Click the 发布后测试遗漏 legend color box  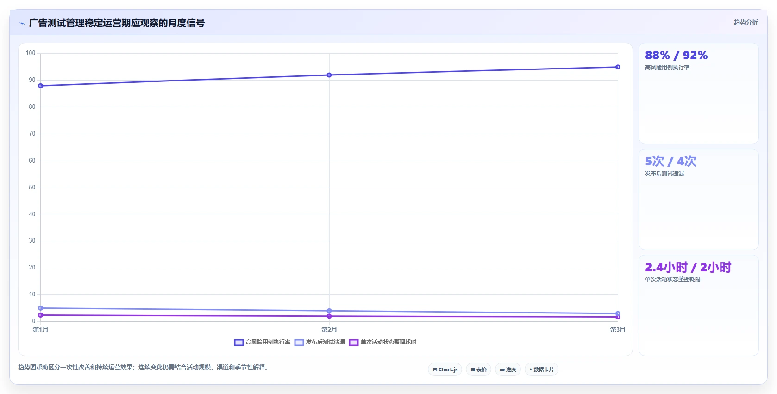[299, 343]
